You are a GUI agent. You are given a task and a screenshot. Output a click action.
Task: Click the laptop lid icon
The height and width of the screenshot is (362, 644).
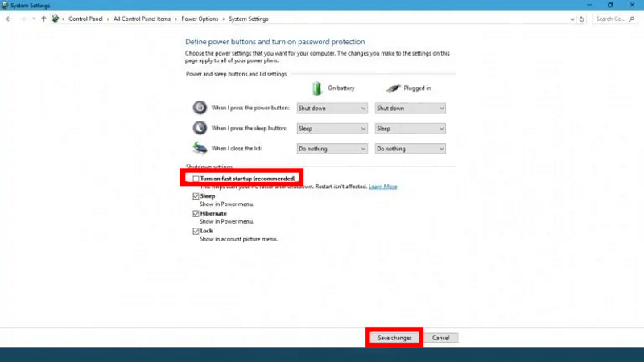pyautogui.click(x=200, y=148)
